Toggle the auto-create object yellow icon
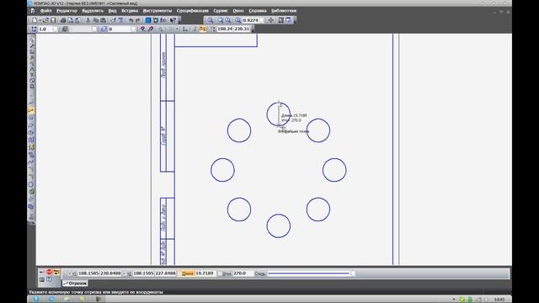Screen dimensions: 539x303 (x=56, y=272)
